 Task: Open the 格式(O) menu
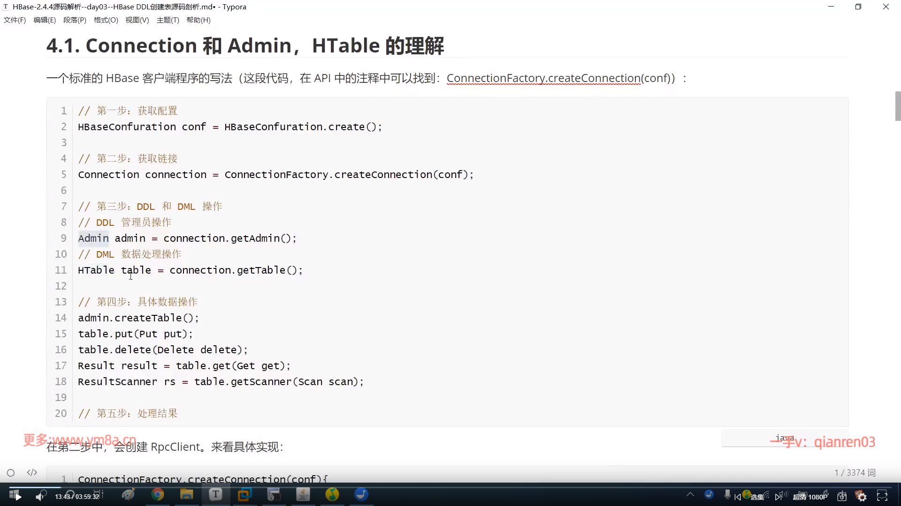pyautogui.click(x=106, y=20)
